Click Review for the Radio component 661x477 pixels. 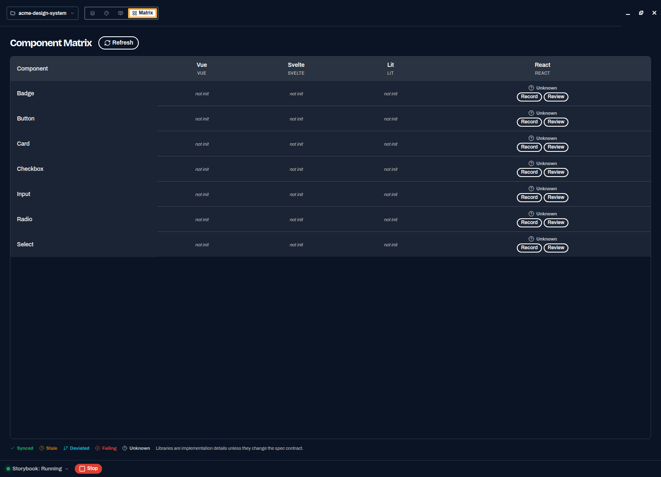pyautogui.click(x=556, y=223)
